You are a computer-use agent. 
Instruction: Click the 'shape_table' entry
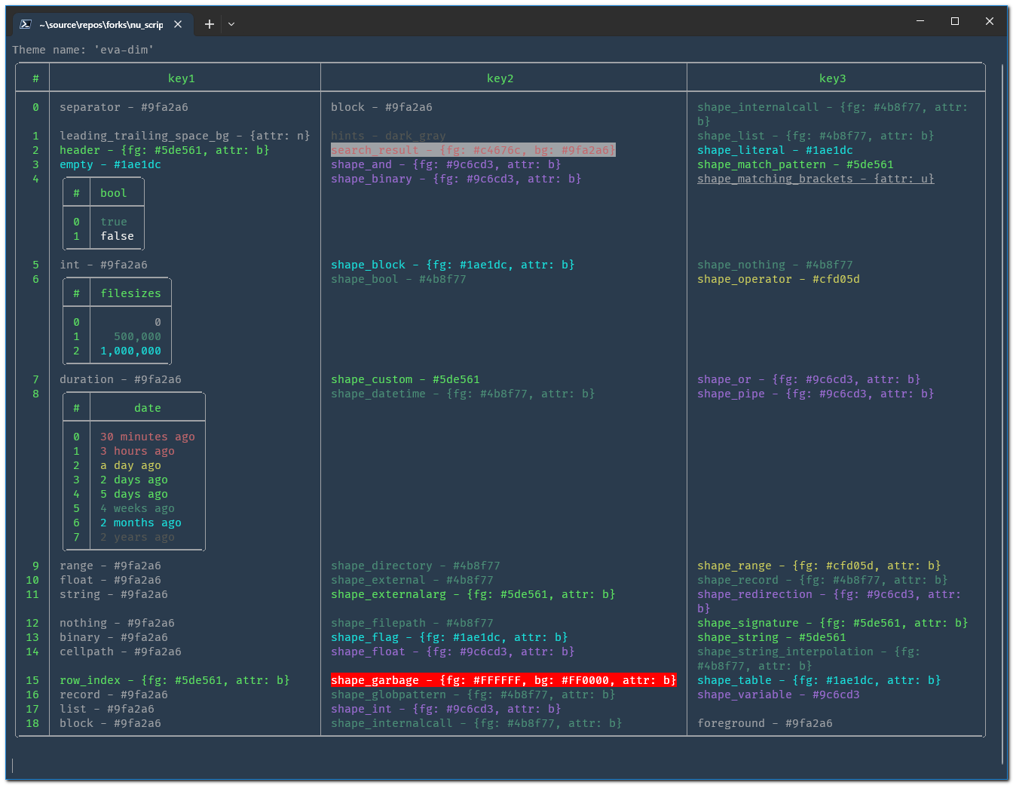(x=819, y=680)
